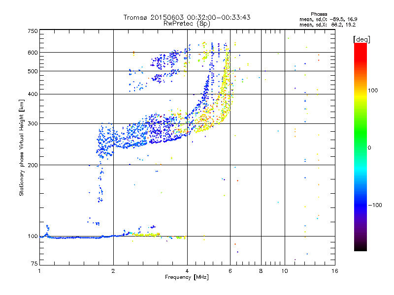Click the y-axis tick label '200'
This screenshot has width=394, height=295.
point(33,165)
